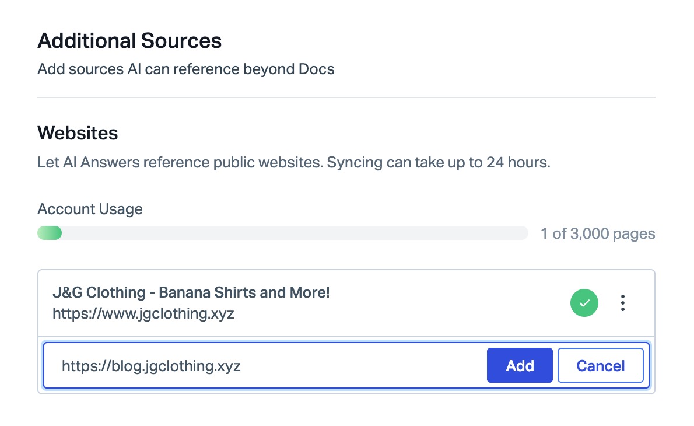Image resolution: width=694 pixels, height=426 pixels.
Task: Open the three-dot menu for J&G Clothing
Action: [x=623, y=303]
